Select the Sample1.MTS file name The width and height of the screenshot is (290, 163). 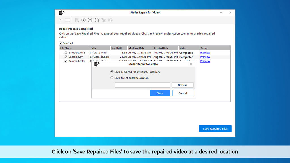click(x=77, y=53)
